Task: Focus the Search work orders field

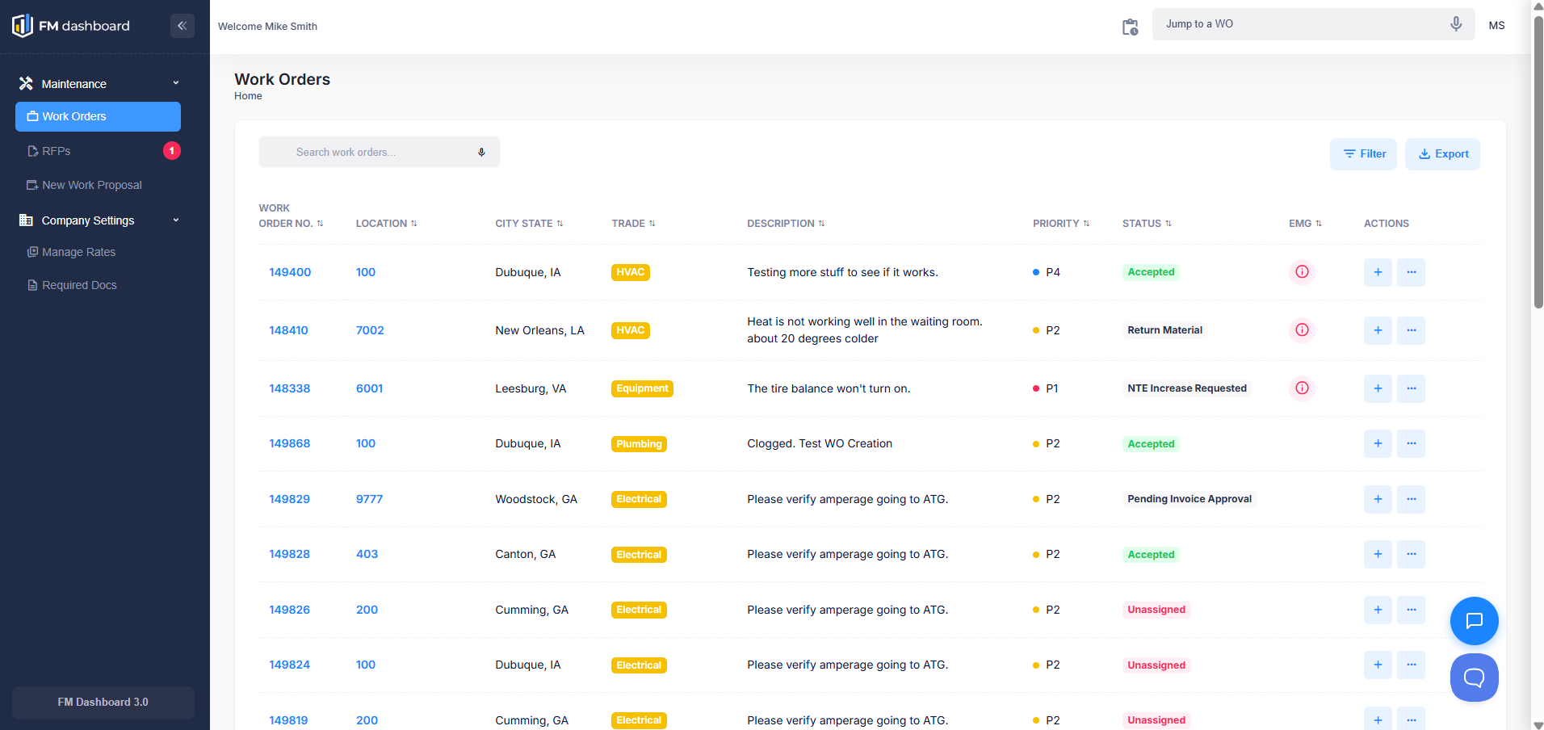Action: 380,152
